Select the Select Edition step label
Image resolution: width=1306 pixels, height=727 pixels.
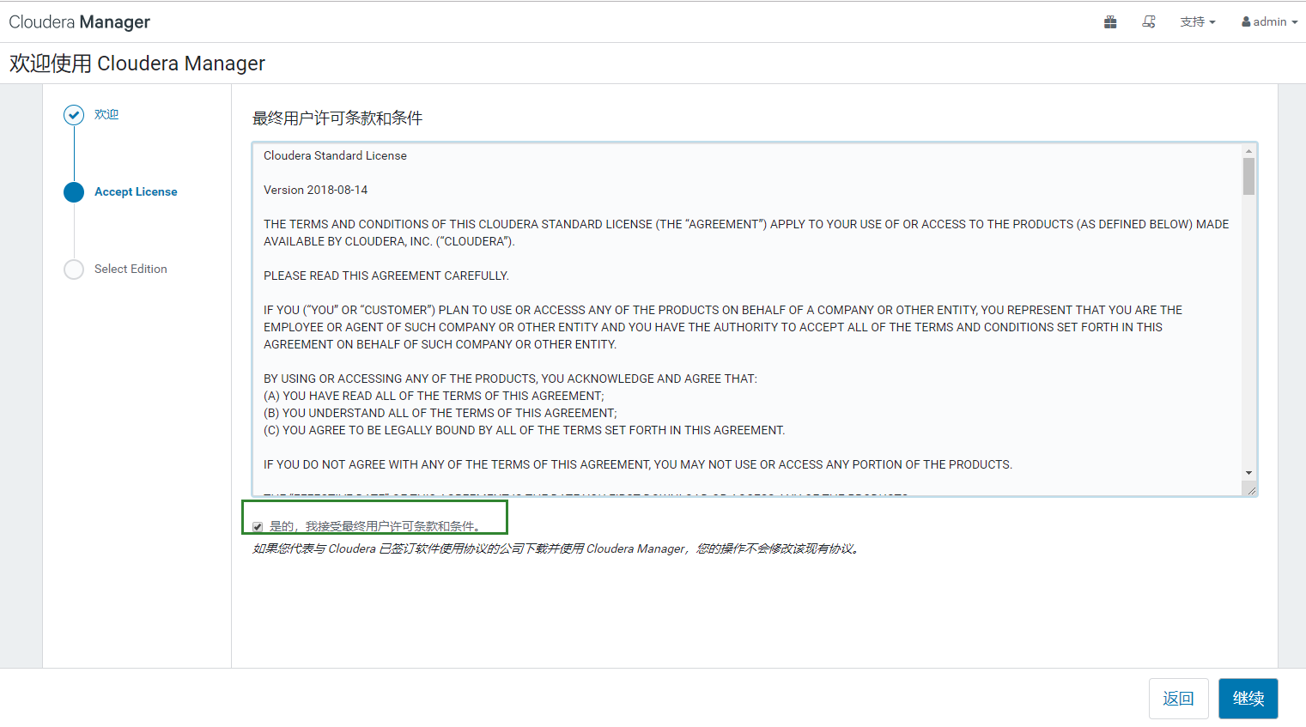click(131, 269)
